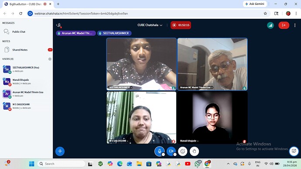This screenshot has height=169, width=301.
Task: Expand CUBE Chatshala meeting title dropdown
Action: coord(150,25)
